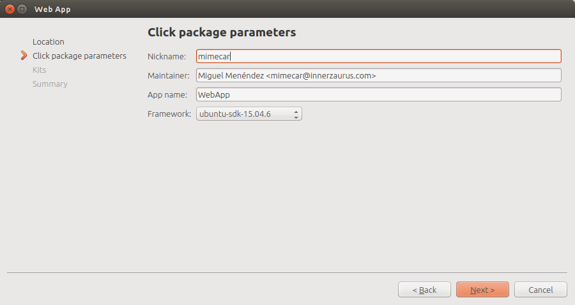Open the Summary wizard step

click(50, 84)
